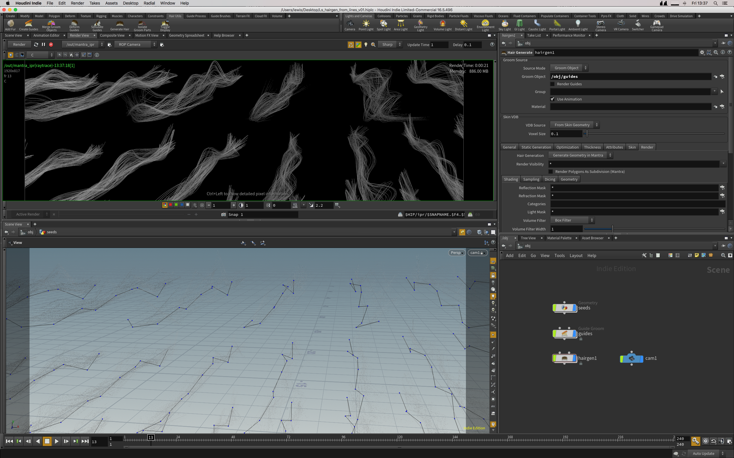Switch to the Thickness tab
This screenshot has width=734, height=458.
coord(592,147)
